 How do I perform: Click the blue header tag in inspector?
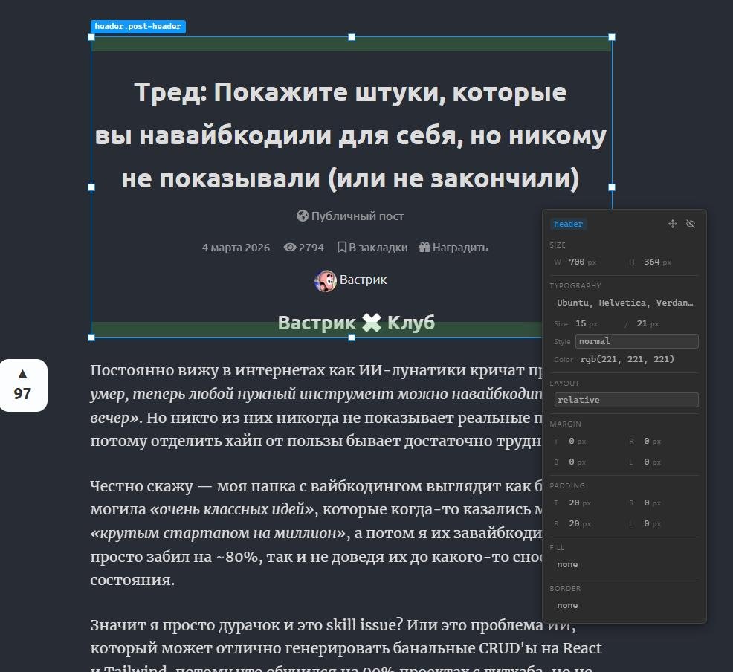(568, 224)
